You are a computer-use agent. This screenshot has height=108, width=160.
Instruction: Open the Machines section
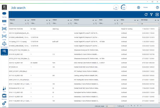(4, 97)
